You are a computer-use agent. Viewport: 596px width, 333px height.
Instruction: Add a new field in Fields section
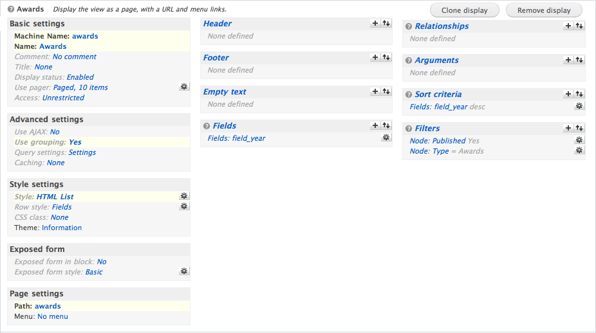click(x=375, y=125)
